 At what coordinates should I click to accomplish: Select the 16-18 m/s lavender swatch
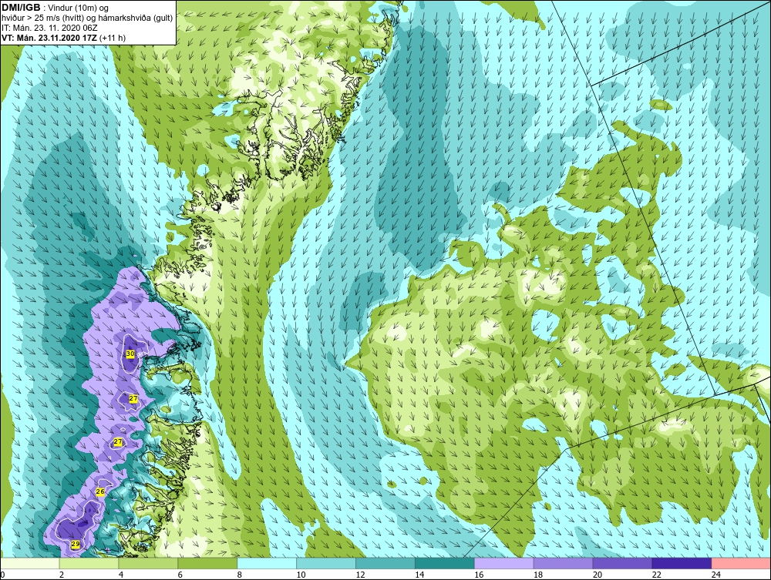503,563
